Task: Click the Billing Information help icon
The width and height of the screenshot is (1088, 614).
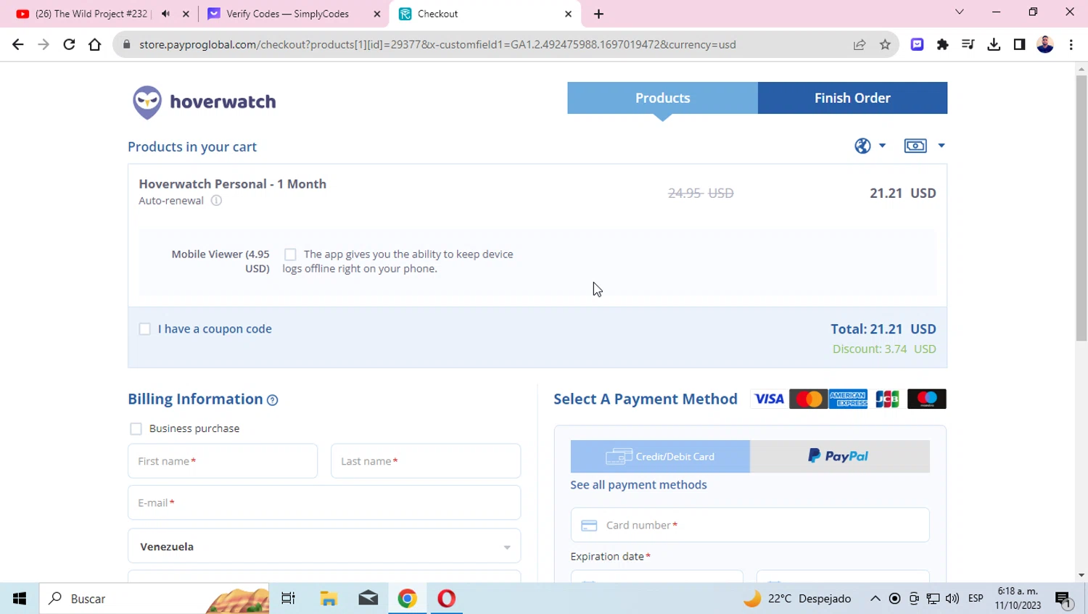Action: pyautogui.click(x=273, y=400)
